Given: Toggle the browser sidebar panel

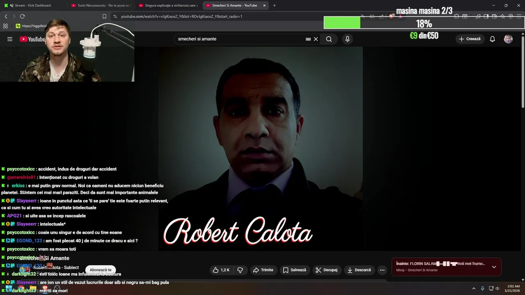Looking at the screenshot, I should 486,16.
